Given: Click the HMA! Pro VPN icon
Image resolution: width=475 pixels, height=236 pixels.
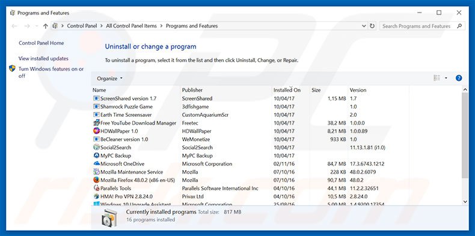Looking at the screenshot, I should tap(96, 196).
